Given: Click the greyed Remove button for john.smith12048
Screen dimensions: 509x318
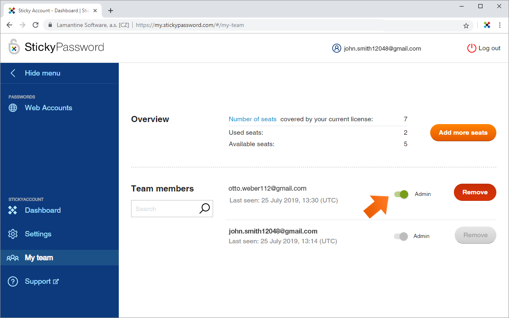Looking at the screenshot, I should pos(476,235).
